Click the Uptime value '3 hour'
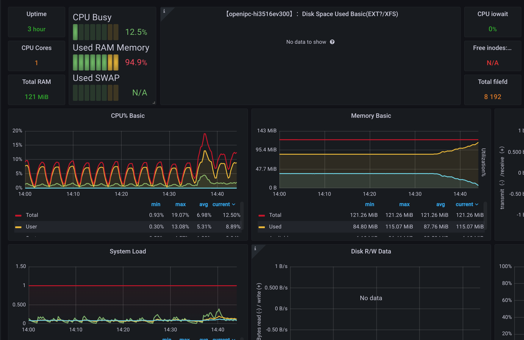This screenshot has height=340, width=524. 36,29
